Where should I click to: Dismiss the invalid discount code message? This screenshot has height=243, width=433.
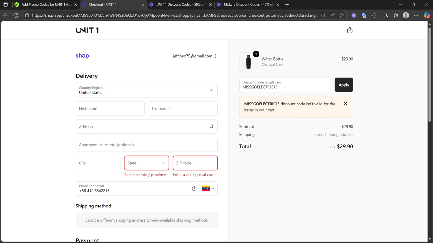click(345, 104)
